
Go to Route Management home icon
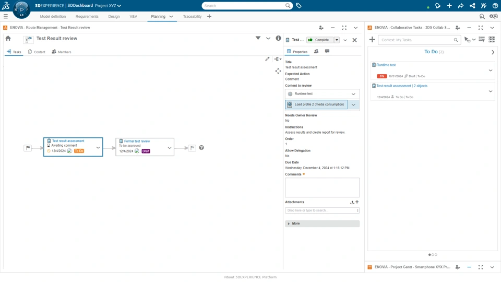8,38
